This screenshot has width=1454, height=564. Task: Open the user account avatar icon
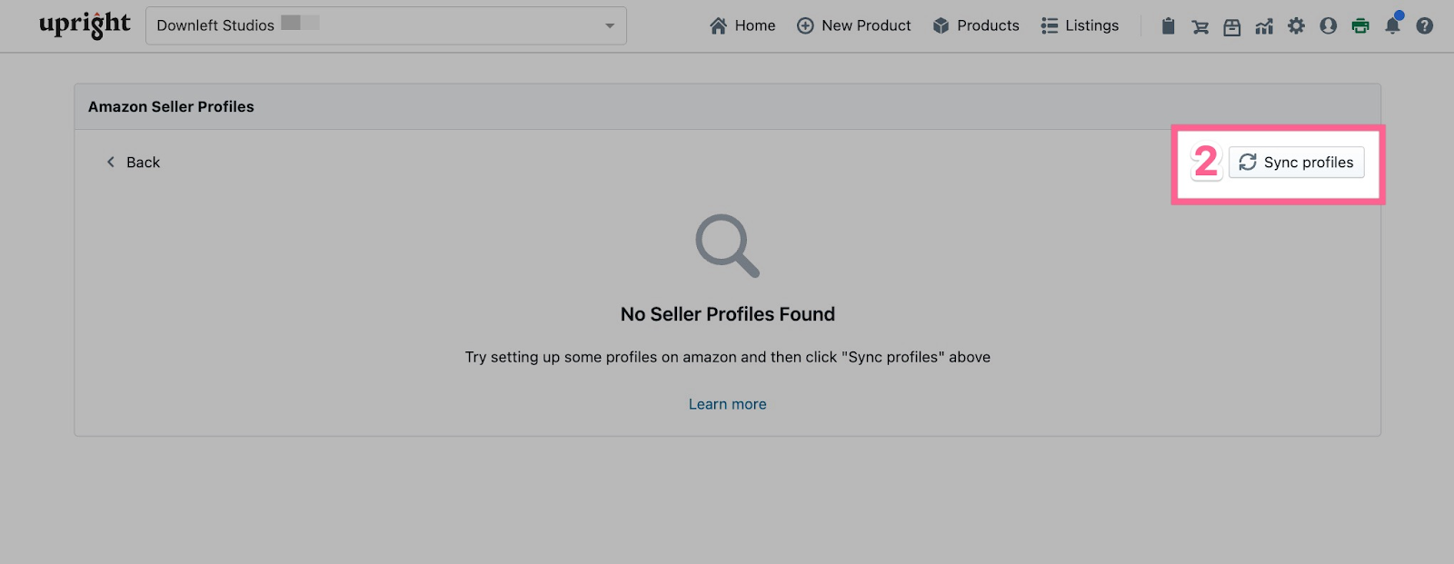[x=1328, y=26]
